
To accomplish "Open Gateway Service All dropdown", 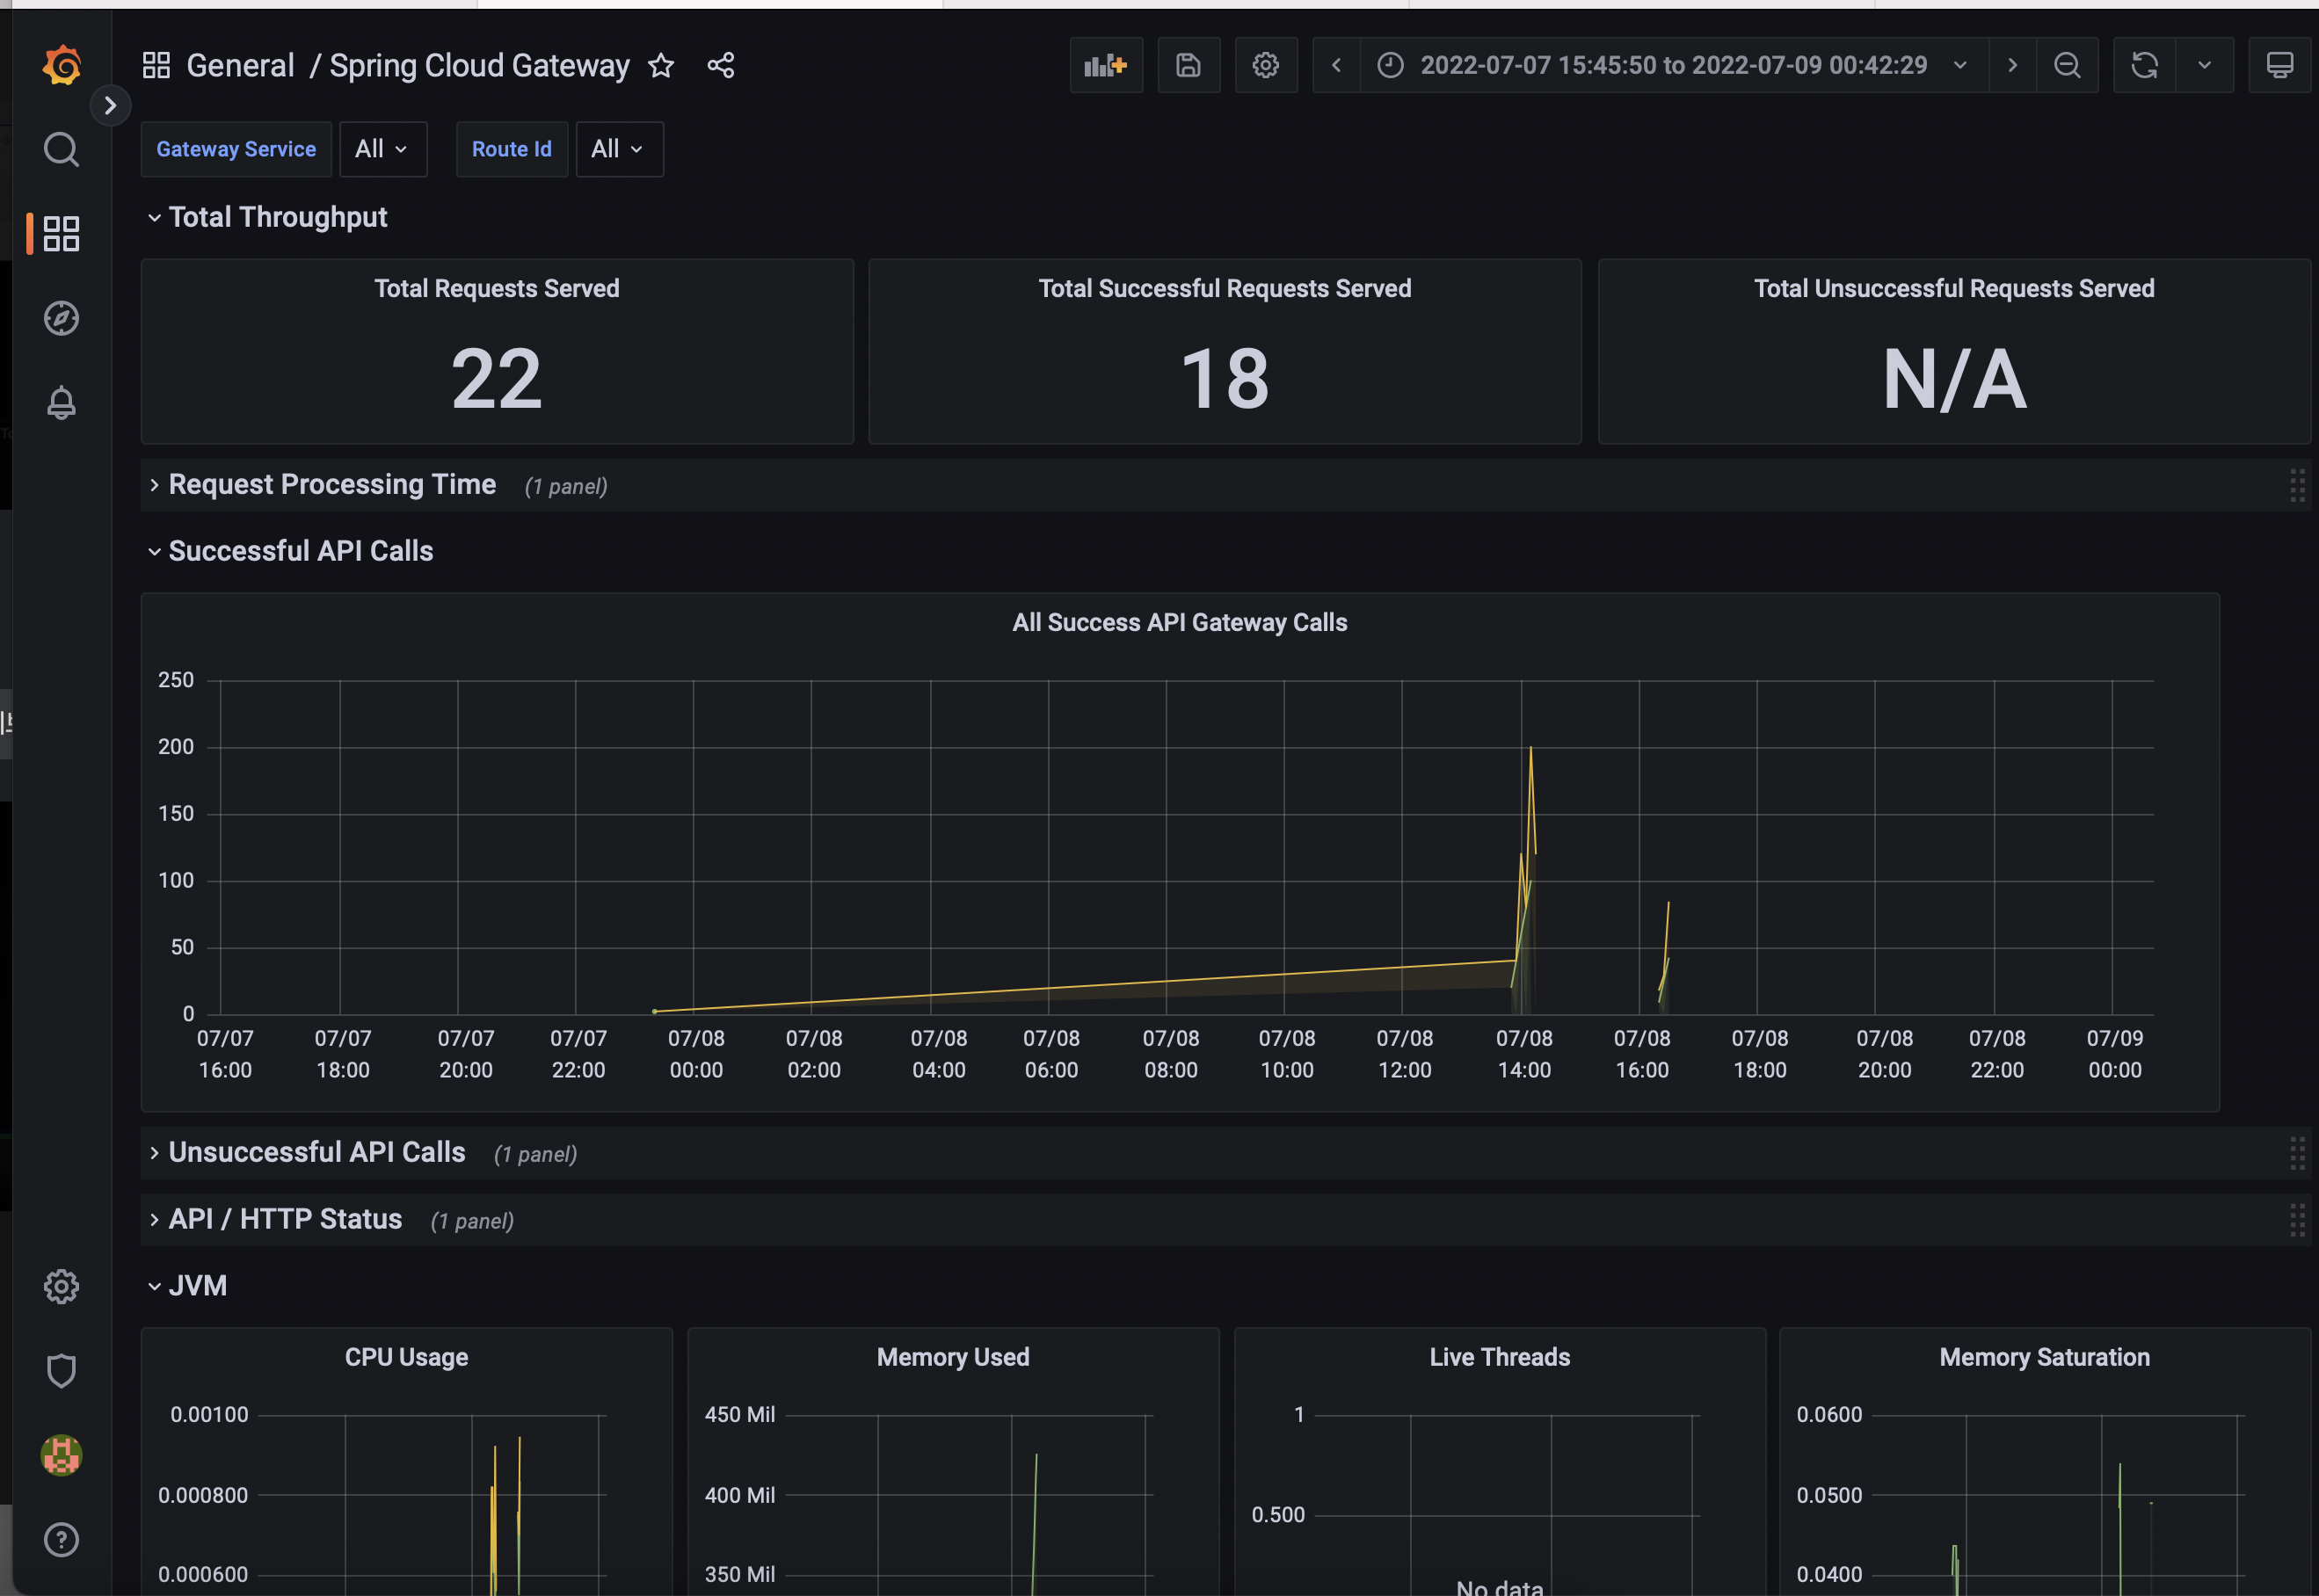I will pos(382,149).
